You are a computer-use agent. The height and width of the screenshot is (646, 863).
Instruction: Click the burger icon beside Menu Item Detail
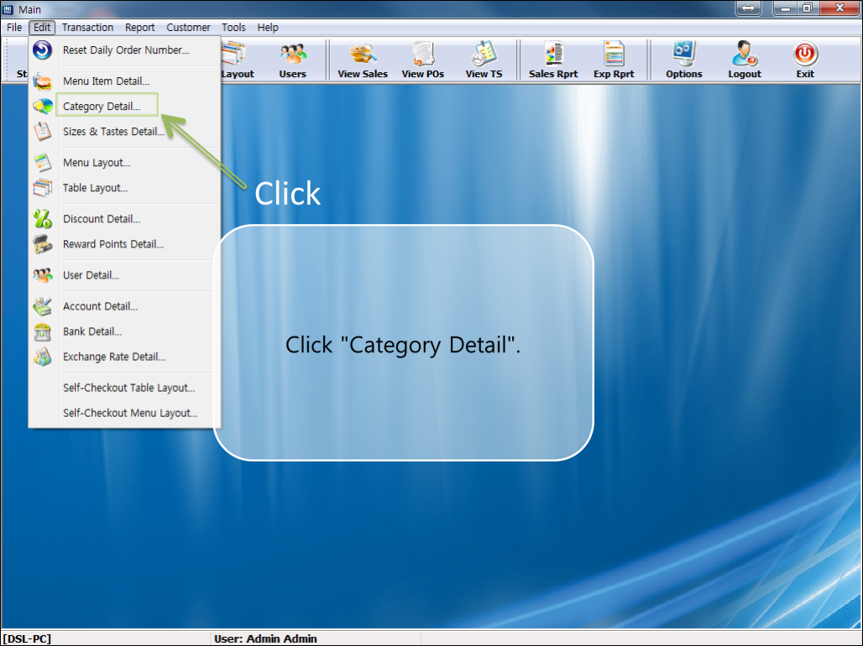point(42,81)
